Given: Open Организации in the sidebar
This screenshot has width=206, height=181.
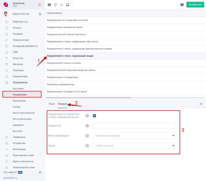Looking at the screenshot, I should pos(19,101).
